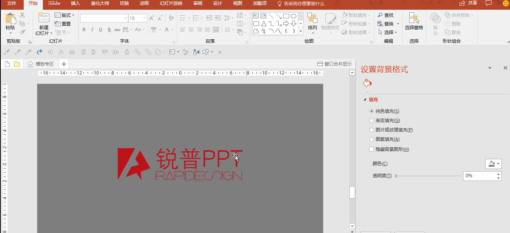Switch to the View (视图) tab
This screenshot has width=510, height=233.
pos(237,3)
